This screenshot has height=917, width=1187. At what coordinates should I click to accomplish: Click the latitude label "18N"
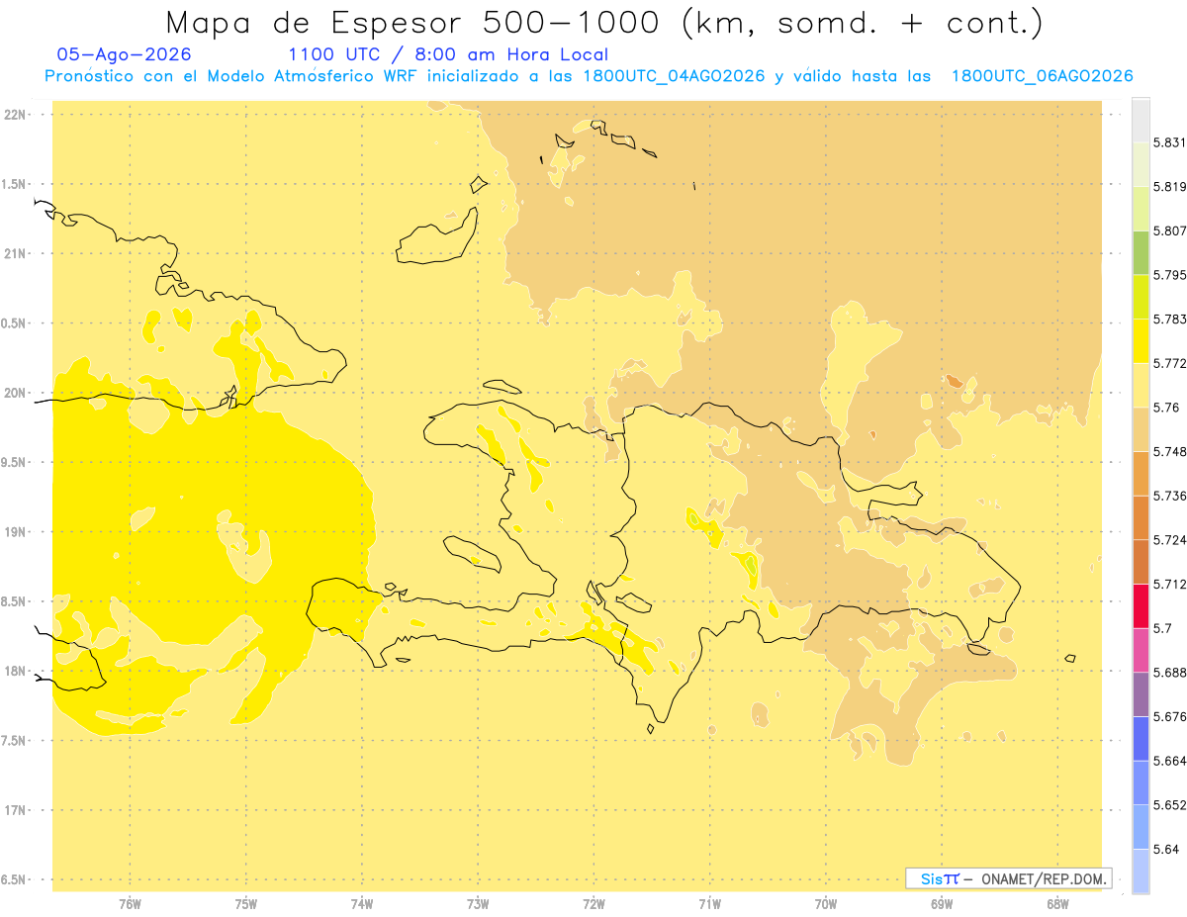click(x=14, y=671)
